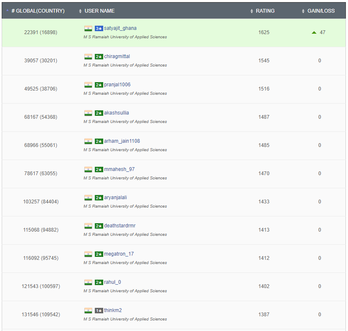Image resolution: width=348 pixels, height=331 pixels.
Task: Open arham_jain1108 user profile
Action: (122, 141)
